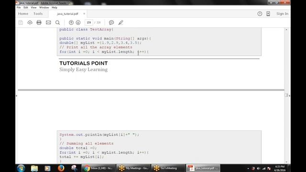Close the java_tutorial.pdf tab
The image size is (306, 172).
[84, 14]
